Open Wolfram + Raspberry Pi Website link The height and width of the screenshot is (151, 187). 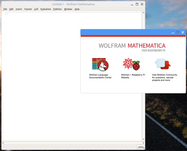133,76
